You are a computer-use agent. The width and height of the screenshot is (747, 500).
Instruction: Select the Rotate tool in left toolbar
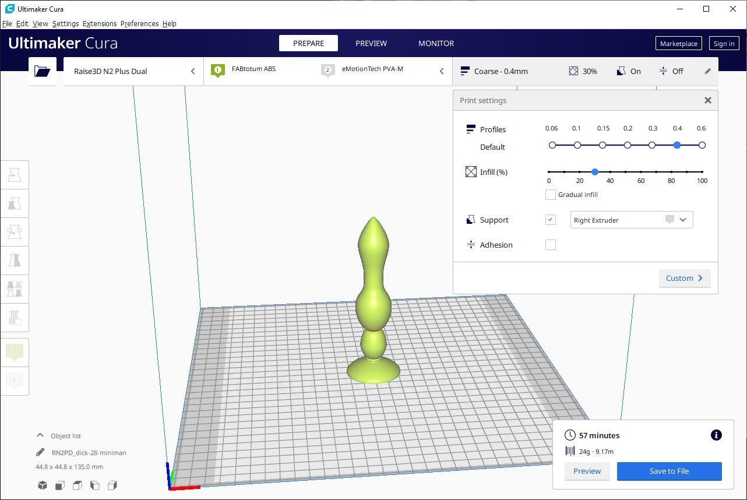[15, 232]
